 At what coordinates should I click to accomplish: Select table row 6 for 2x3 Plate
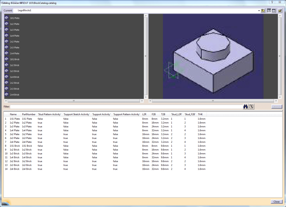pyautogui.click(x=15, y=138)
